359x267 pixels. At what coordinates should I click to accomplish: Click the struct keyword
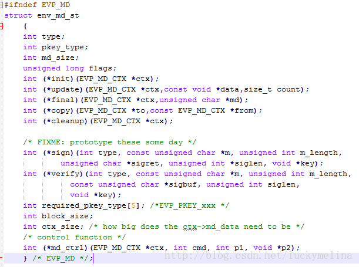[18, 15]
